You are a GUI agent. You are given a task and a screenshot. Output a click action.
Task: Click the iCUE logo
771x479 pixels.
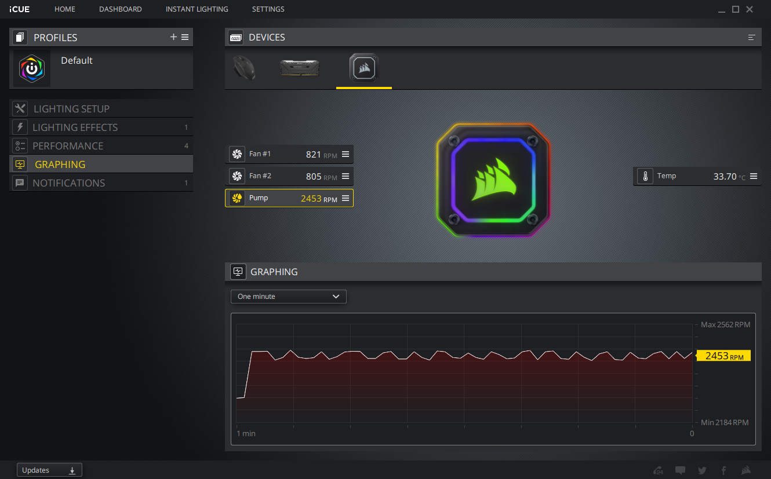pyautogui.click(x=20, y=9)
